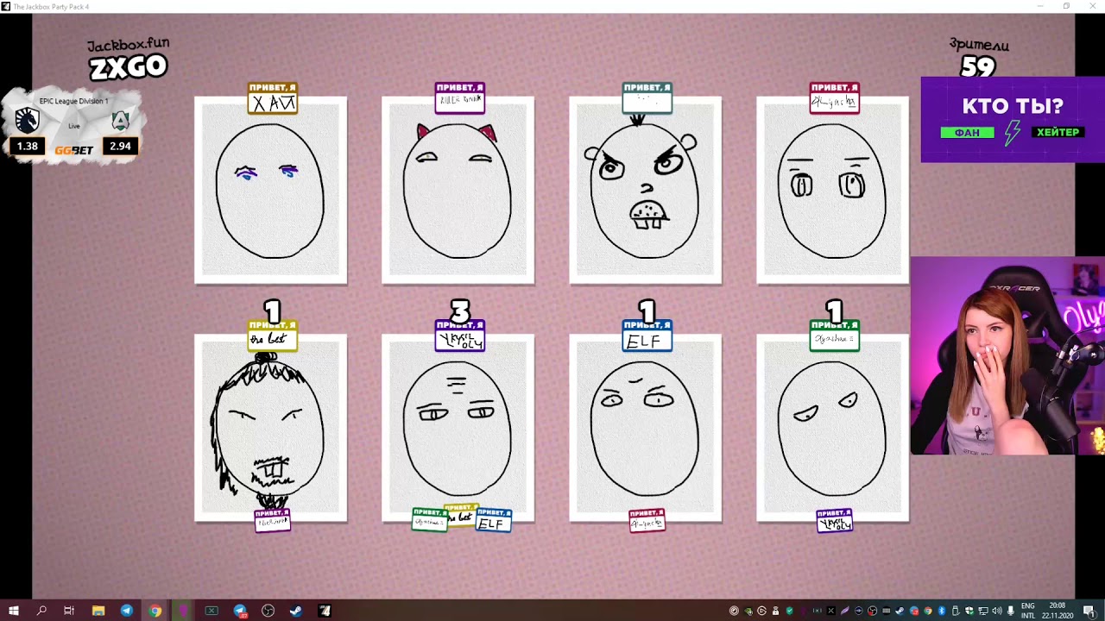Select bottom-right face with slanted eyes
1105x621 pixels.
832,428
